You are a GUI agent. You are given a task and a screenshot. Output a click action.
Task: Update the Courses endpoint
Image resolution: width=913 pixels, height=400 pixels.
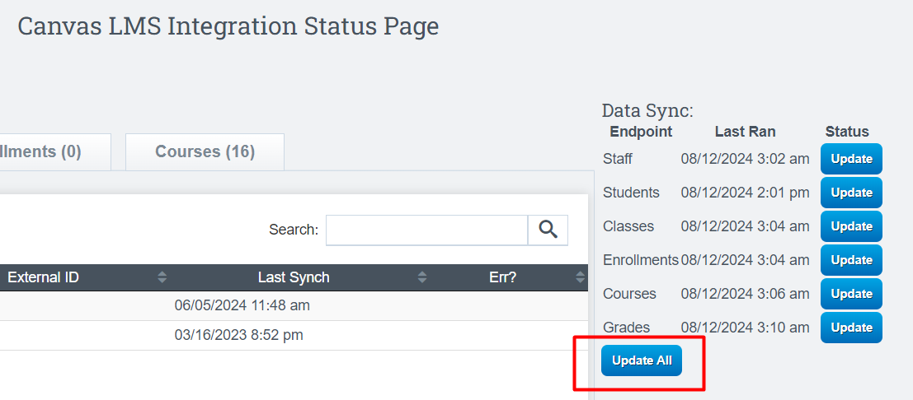pyautogui.click(x=851, y=294)
